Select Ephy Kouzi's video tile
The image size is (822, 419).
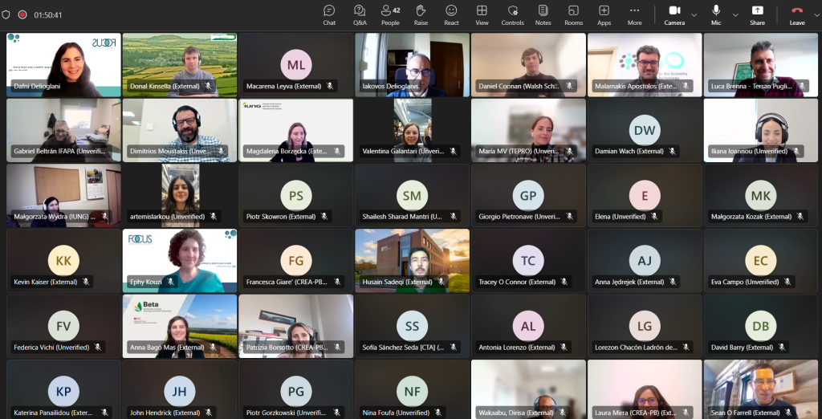pos(179,260)
